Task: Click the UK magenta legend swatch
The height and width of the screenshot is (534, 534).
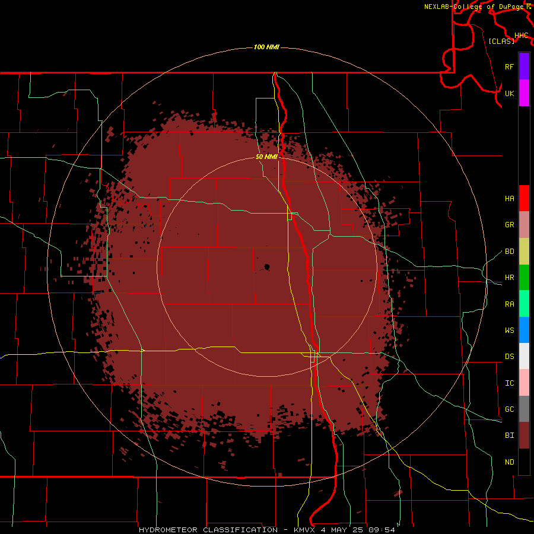Action: tap(524, 93)
